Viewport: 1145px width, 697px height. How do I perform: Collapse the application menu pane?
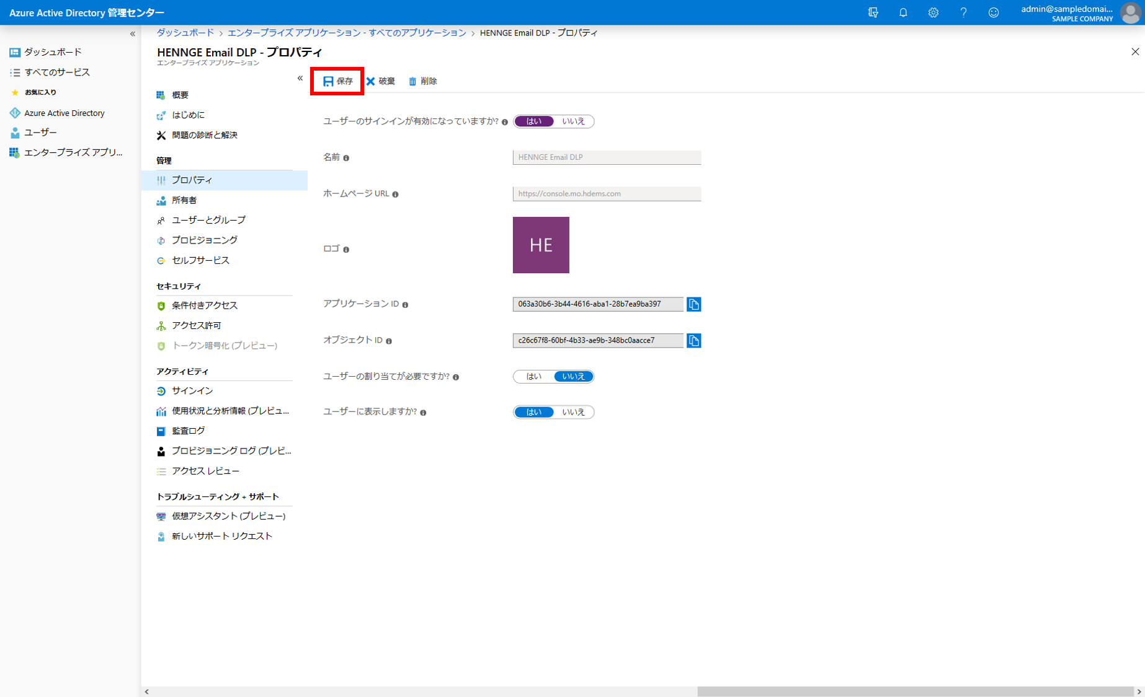pyautogui.click(x=300, y=78)
